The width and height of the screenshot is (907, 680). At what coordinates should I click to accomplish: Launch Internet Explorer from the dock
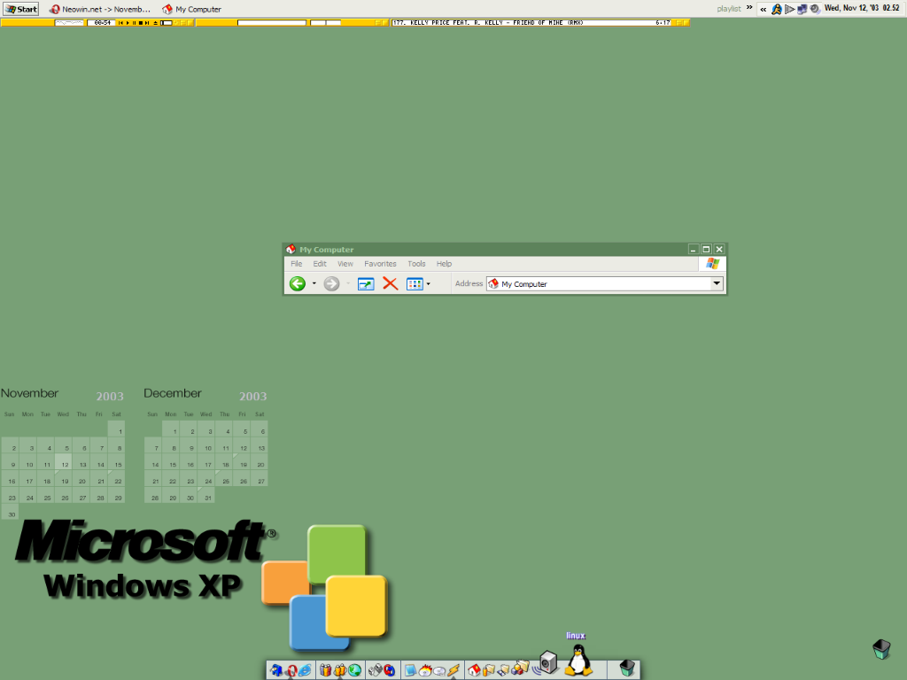coord(305,670)
